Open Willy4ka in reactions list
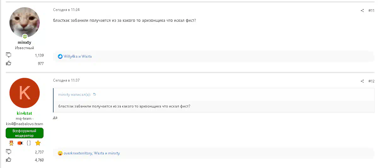This screenshot has height=168, width=379. click(x=71, y=56)
